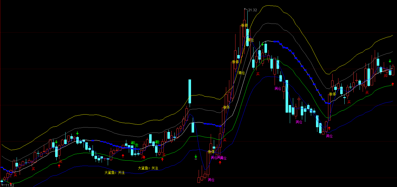Click the 张停 label on the tall red rebound candle

332,94
